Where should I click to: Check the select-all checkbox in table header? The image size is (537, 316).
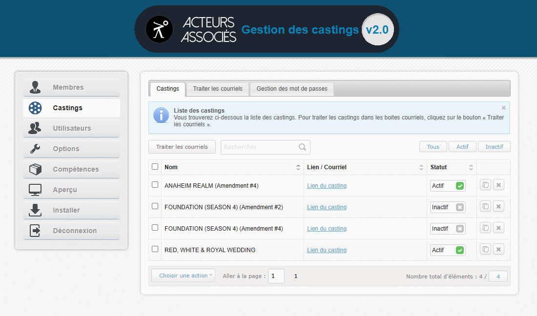coord(155,166)
